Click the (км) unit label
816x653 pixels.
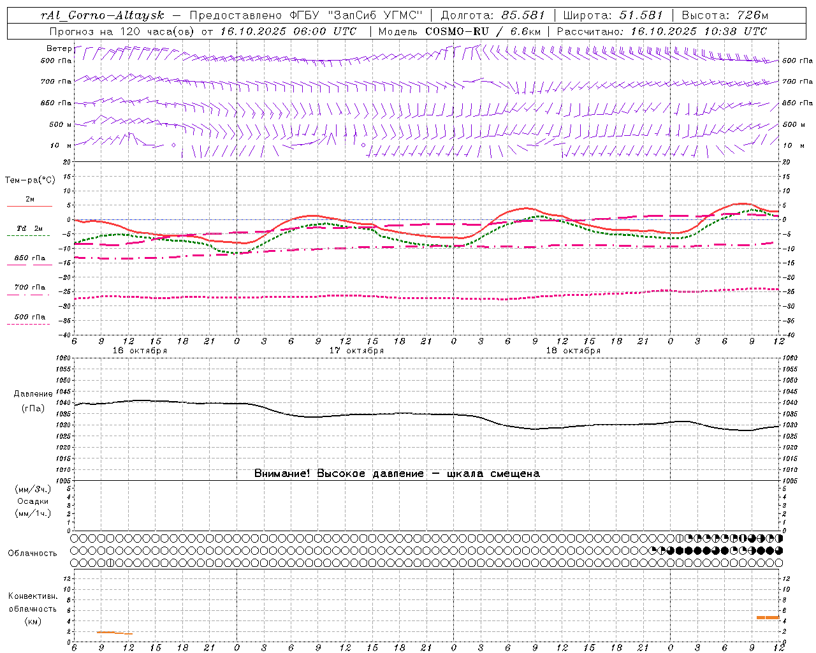click(x=33, y=621)
